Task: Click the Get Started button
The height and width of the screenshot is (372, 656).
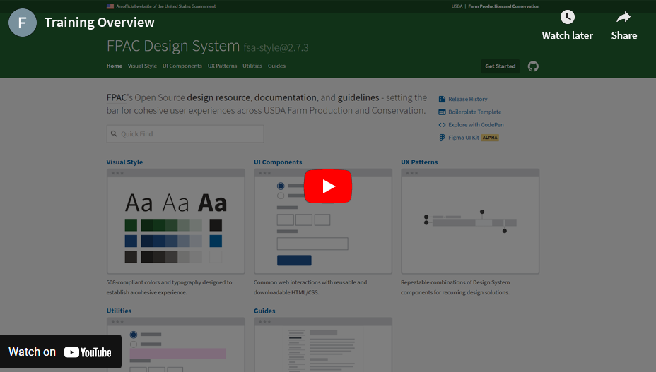Action: (500, 66)
